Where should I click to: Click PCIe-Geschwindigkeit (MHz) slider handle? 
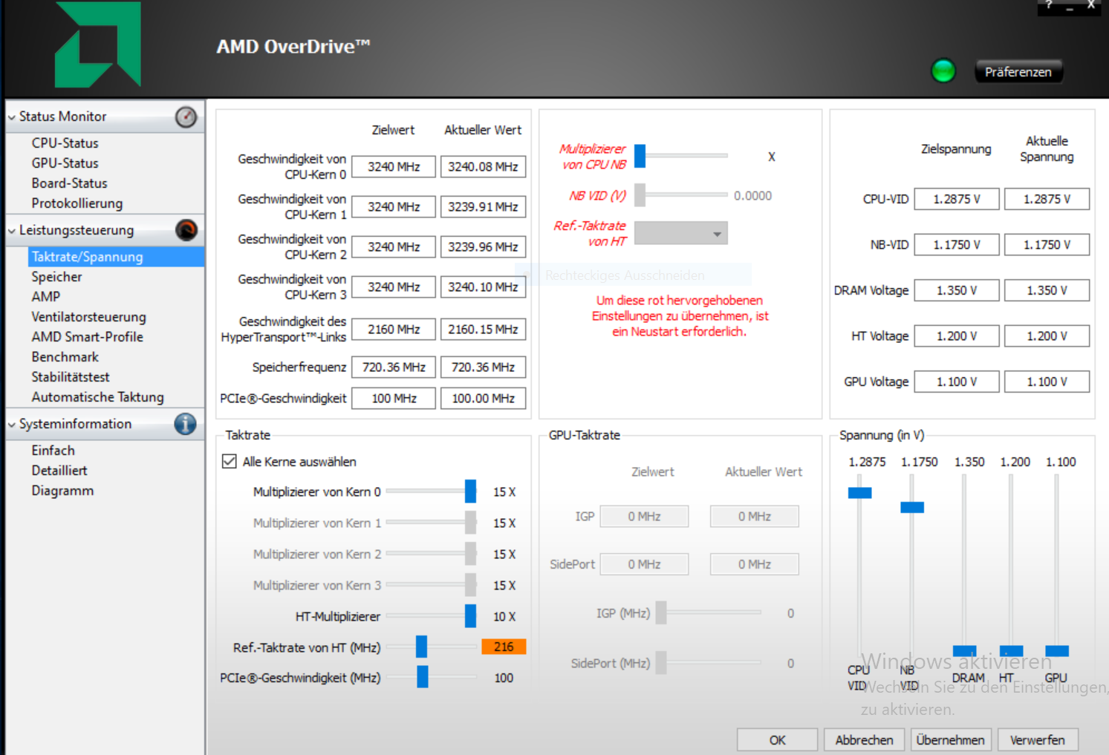pyautogui.click(x=422, y=677)
